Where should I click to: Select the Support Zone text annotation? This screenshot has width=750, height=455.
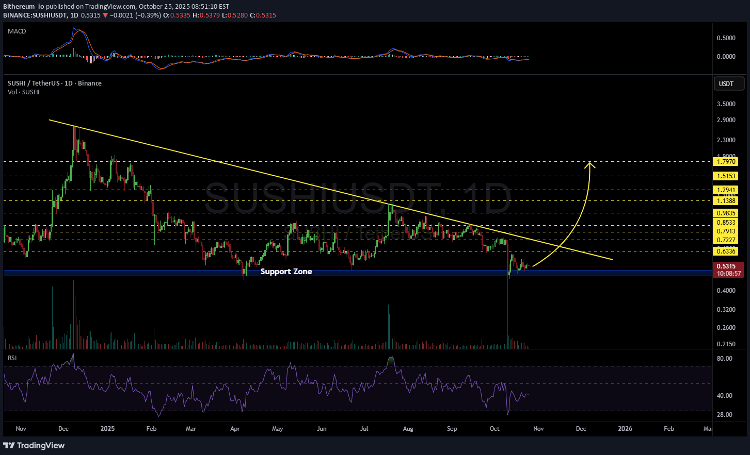(286, 272)
